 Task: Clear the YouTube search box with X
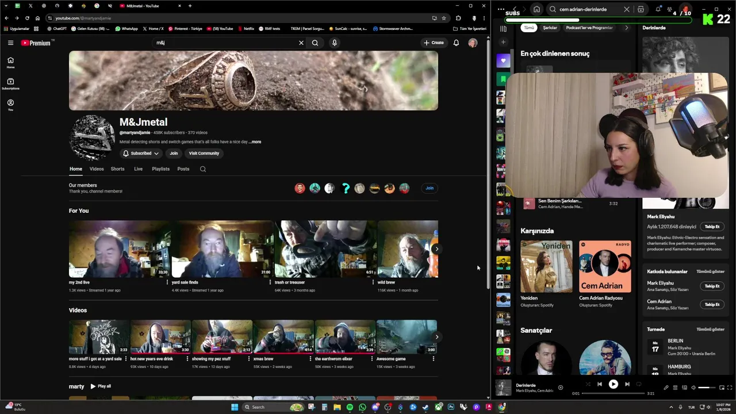301,43
